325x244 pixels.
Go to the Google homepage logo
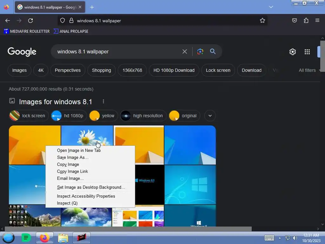[22, 52]
